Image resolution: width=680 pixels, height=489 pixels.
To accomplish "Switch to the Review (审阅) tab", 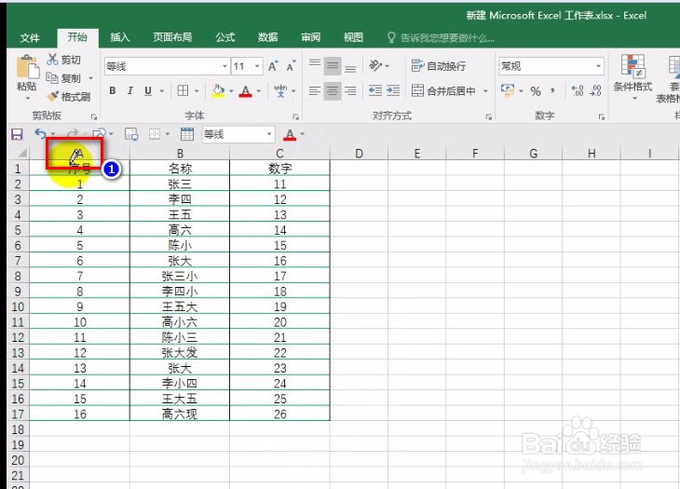I will coord(310,37).
